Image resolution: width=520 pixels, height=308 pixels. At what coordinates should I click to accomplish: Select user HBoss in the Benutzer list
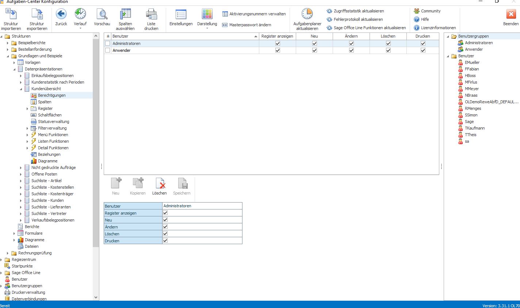(470, 76)
